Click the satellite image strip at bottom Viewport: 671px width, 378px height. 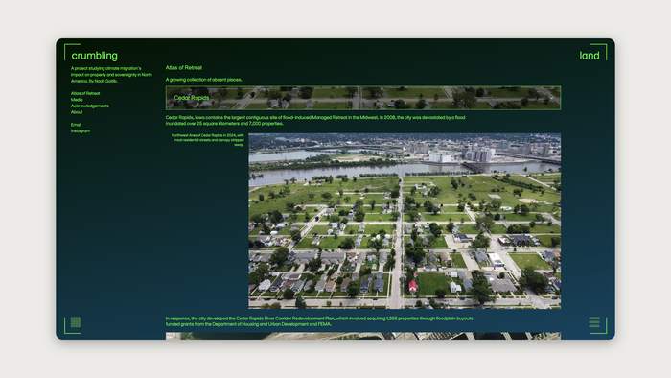click(x=363, y=336)
